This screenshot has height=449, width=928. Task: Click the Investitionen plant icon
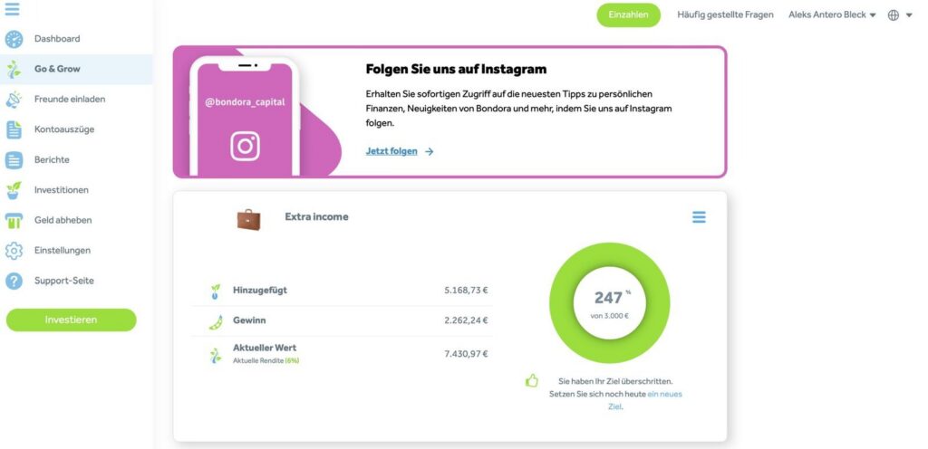coord(14,190)
